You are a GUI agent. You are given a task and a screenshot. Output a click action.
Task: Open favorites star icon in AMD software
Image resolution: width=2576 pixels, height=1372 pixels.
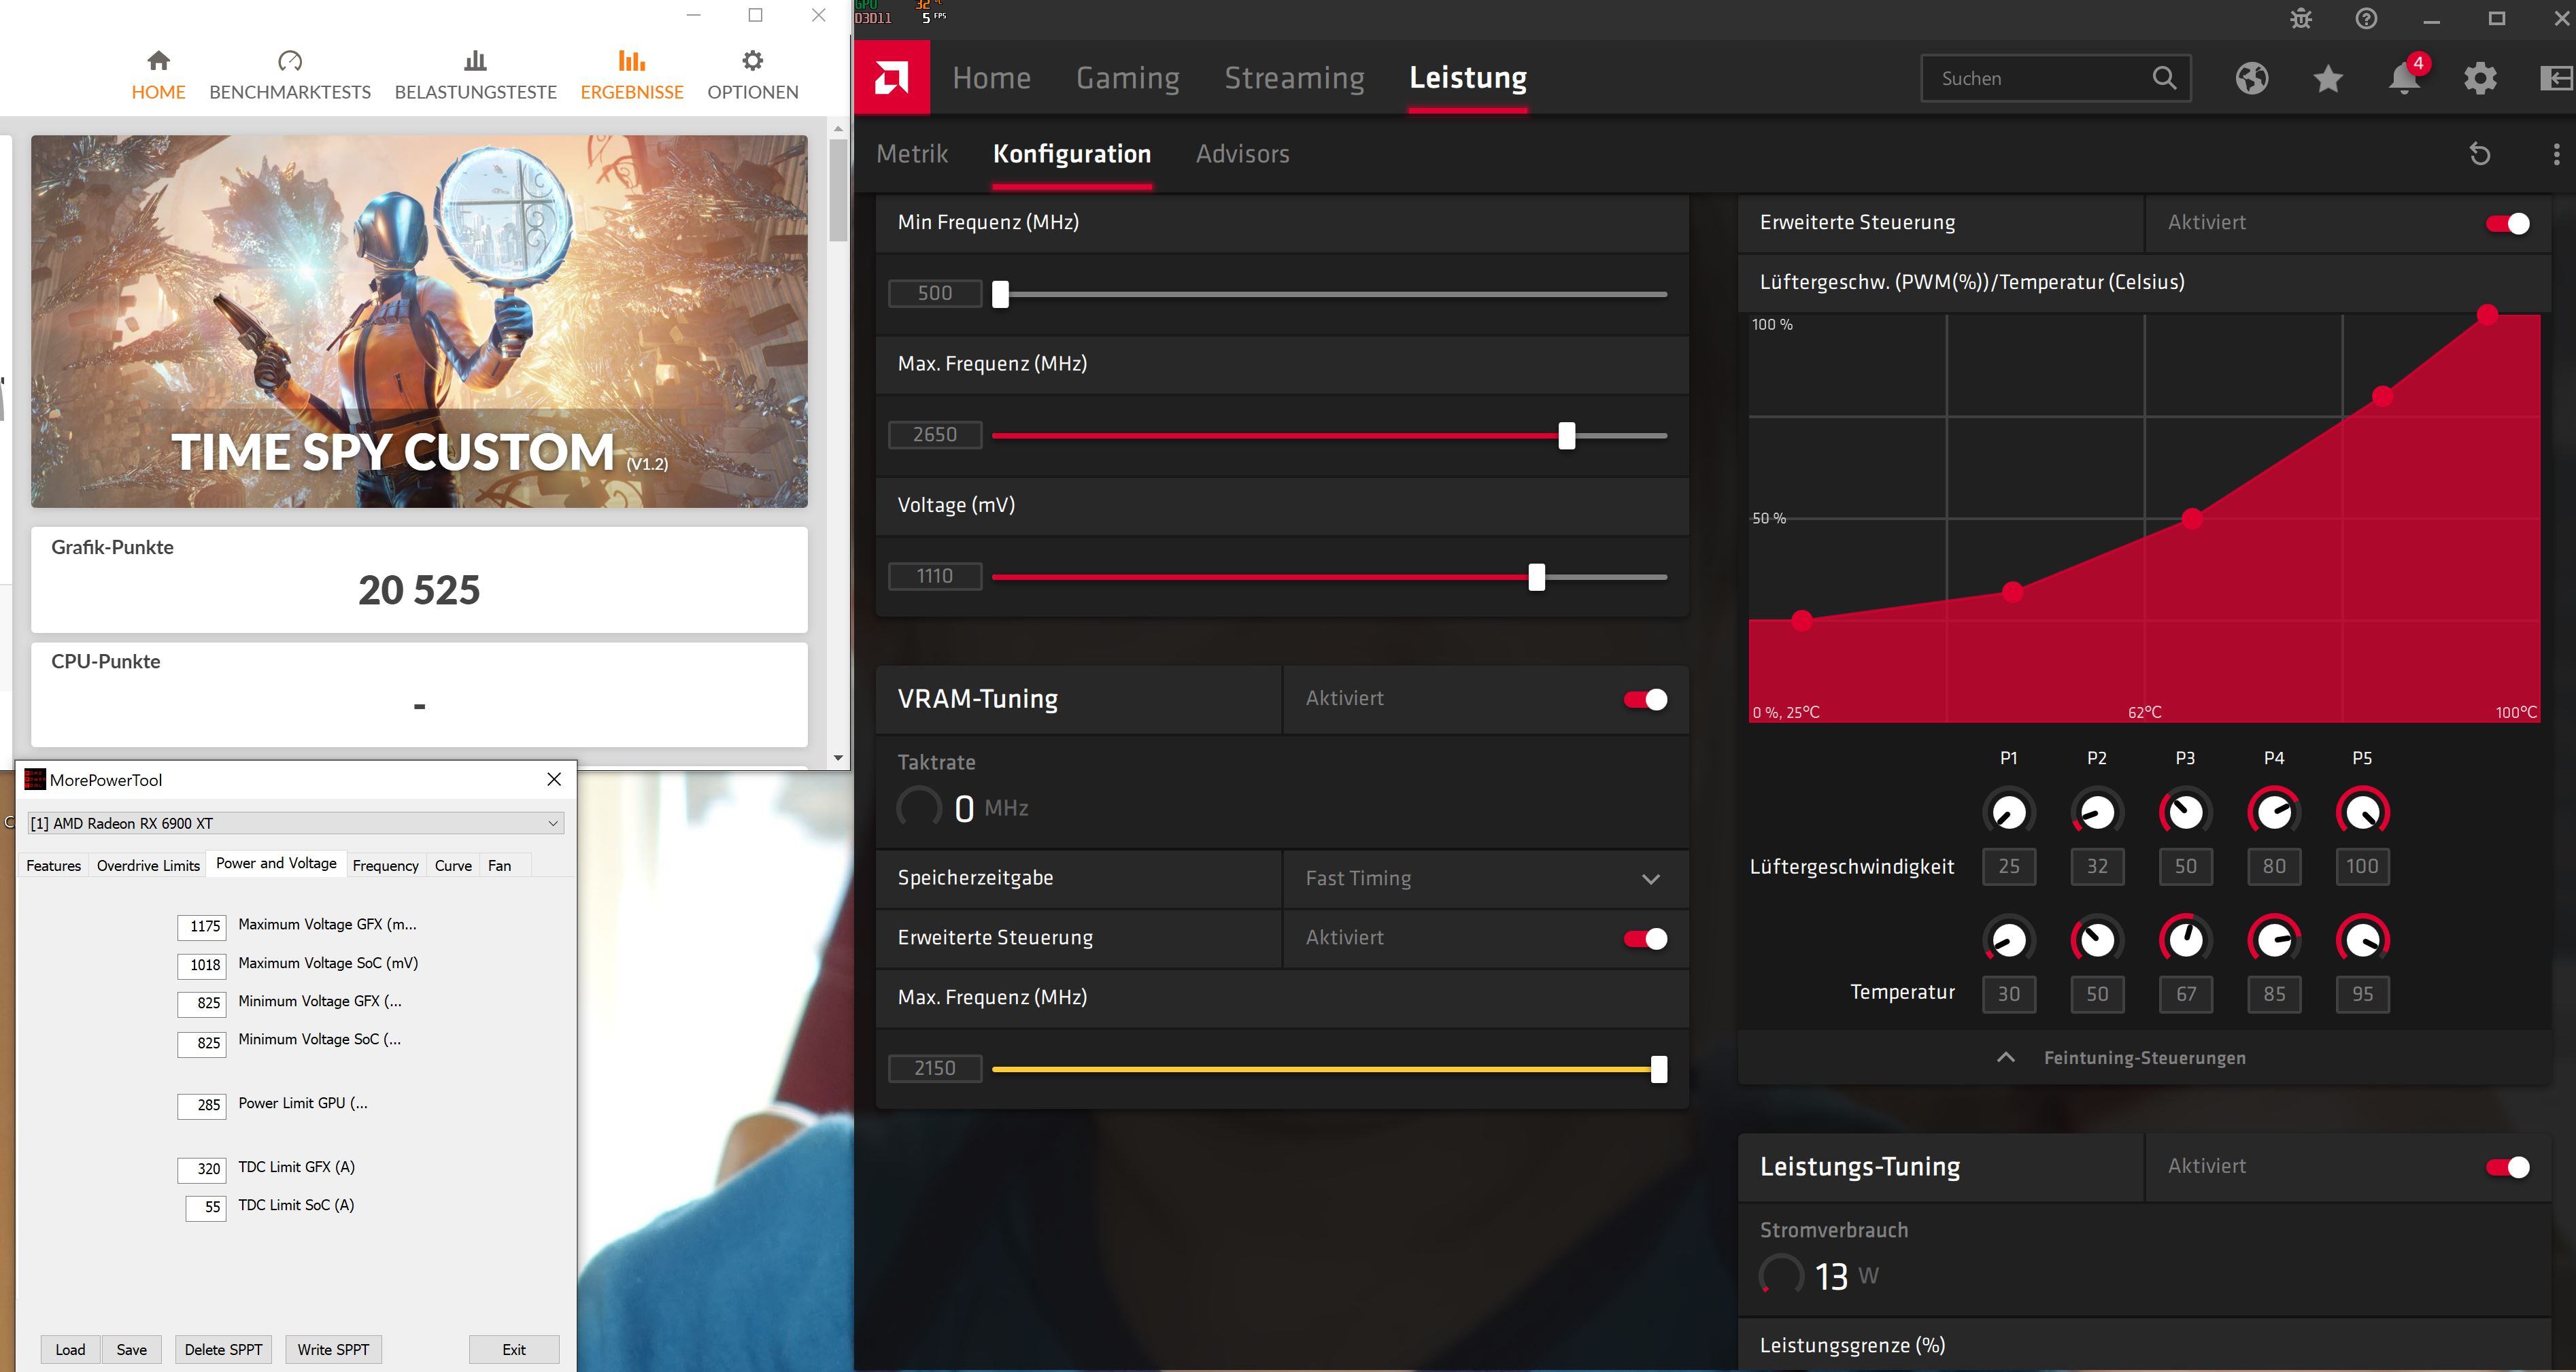click(2328, 78)
